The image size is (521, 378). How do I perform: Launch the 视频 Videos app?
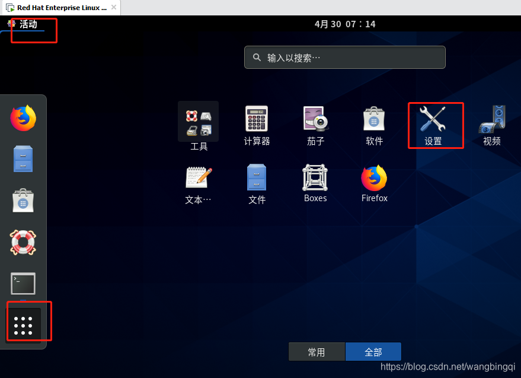pos(492,125)
